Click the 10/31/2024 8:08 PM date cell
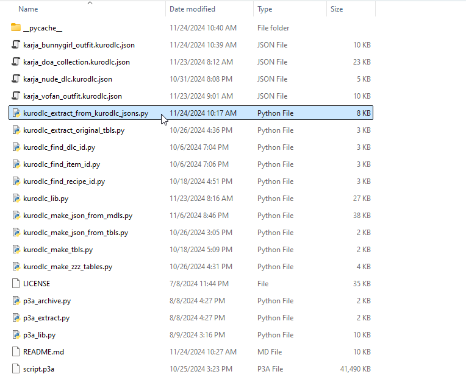The width and height of the screenshot is (466, 377). click(x=201, y=79)
